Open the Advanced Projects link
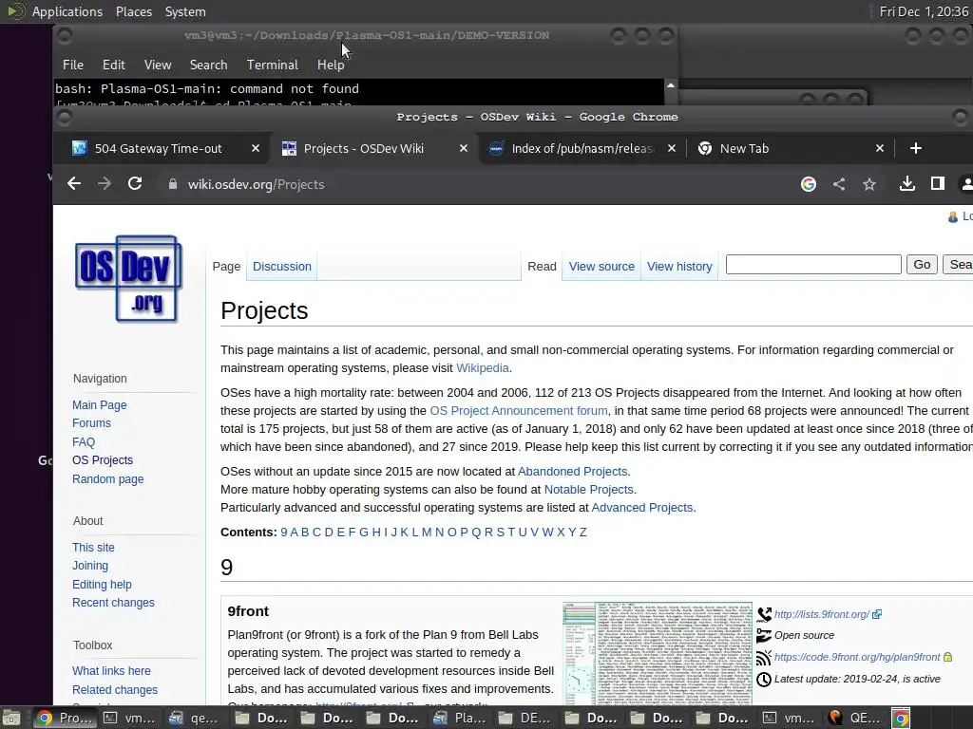Image resolution: width=973 pixels, height=729 pixels. click(641, 507)
